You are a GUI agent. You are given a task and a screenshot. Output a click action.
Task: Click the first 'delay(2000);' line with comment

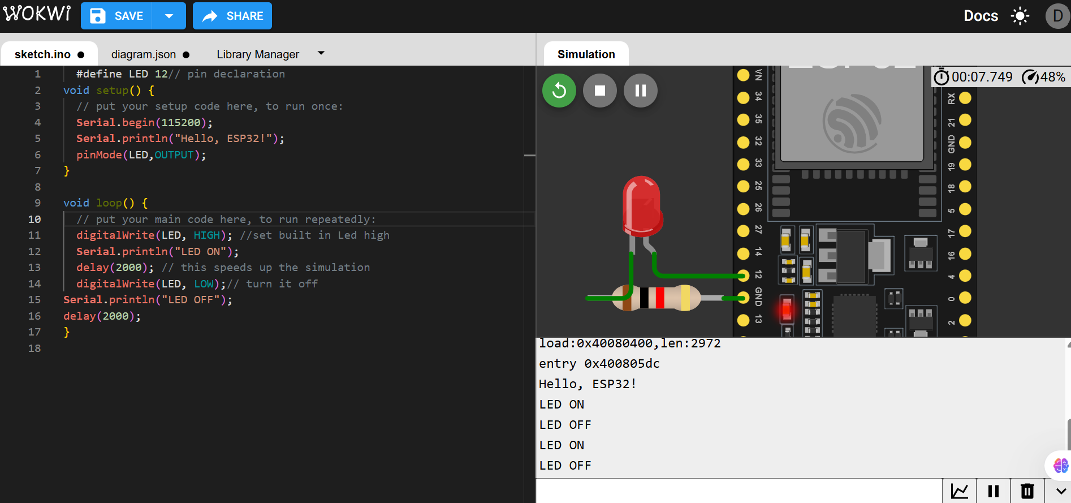[x=223, y=268]
